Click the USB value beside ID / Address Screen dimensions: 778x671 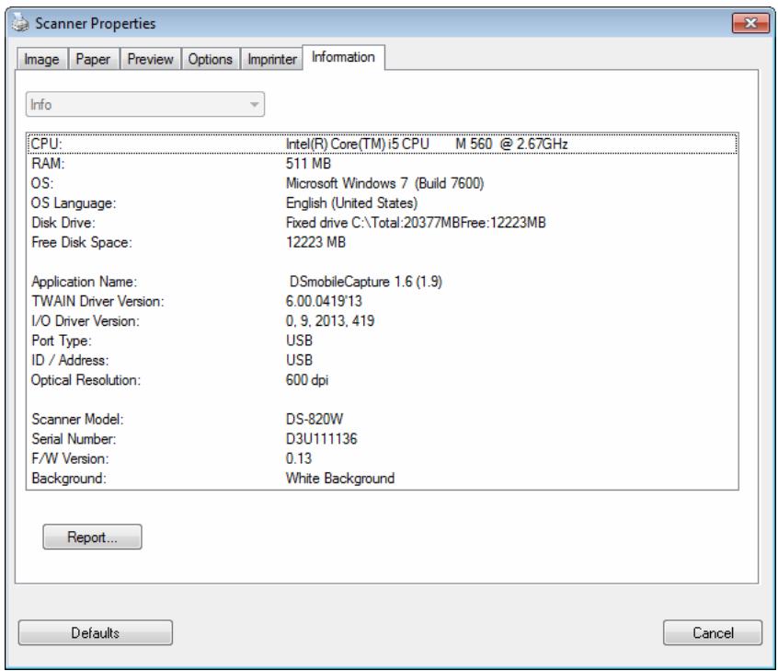click(299, 360)
